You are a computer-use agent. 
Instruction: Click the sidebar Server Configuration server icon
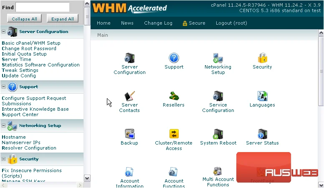pyautogui.click(x=12, y=32)
